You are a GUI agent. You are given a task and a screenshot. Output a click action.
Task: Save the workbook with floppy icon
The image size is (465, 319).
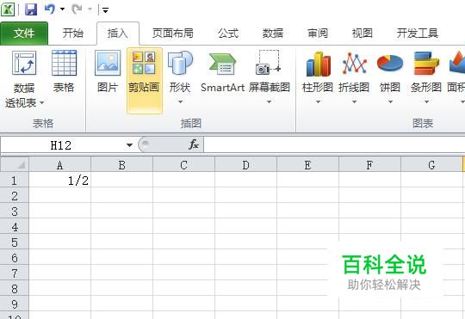[x=31, y=9]
